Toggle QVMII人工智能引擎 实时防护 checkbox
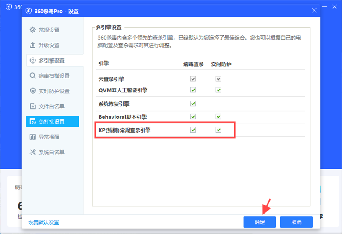Viewport: 342px width, 234px height. [218, 90]
